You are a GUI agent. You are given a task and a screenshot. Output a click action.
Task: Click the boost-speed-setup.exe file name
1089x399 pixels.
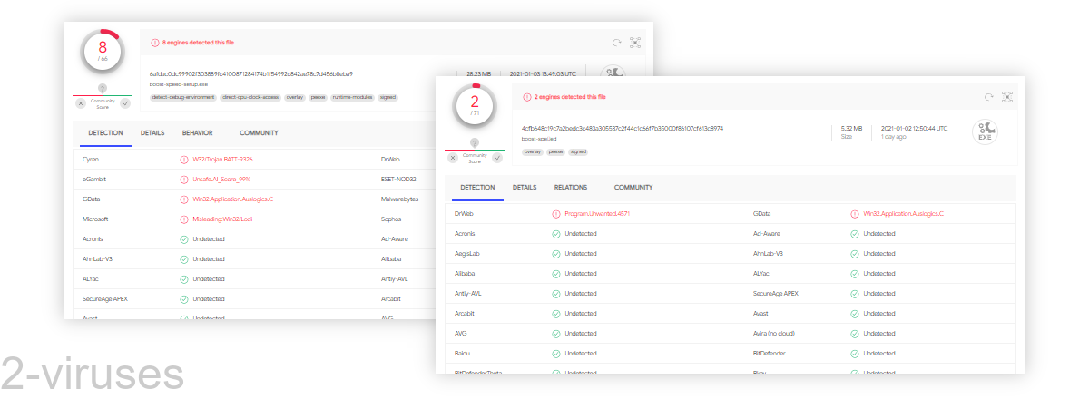click(x=179, y=83)
